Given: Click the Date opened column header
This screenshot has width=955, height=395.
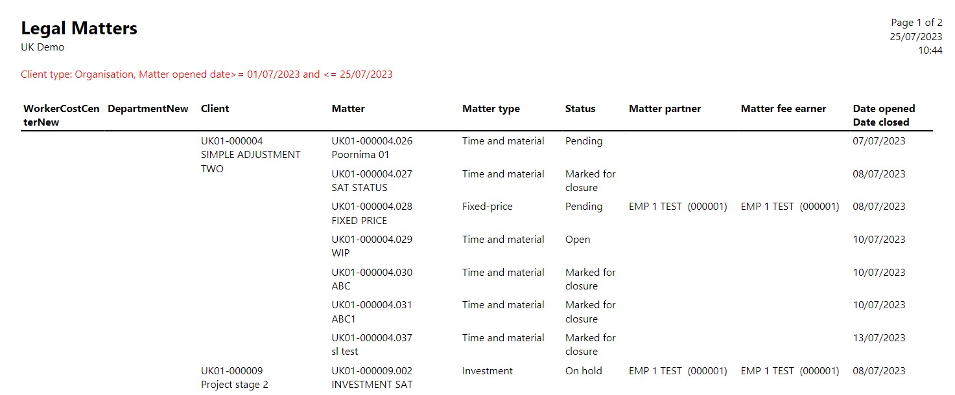Looking at the screenshot, I should [x=884, y=109].
